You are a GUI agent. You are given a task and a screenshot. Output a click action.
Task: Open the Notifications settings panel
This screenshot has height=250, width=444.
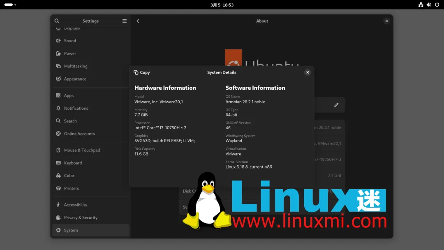90,108
